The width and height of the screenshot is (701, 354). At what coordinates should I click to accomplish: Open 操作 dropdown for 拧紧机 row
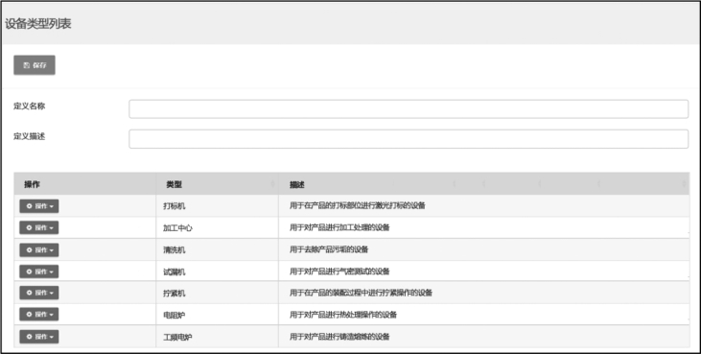pos(39,293)
